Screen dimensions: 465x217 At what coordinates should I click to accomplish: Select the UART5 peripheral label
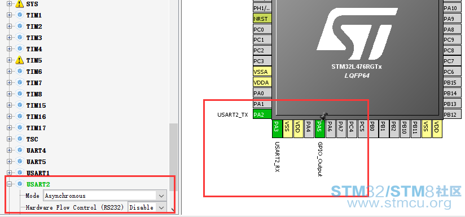(x=36, y=162)
